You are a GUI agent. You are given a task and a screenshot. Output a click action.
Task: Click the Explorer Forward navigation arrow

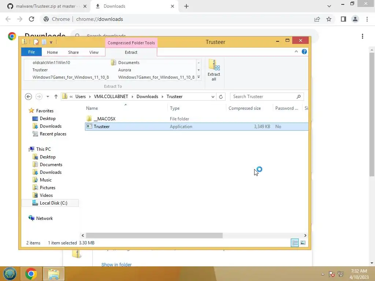(39, 97)
